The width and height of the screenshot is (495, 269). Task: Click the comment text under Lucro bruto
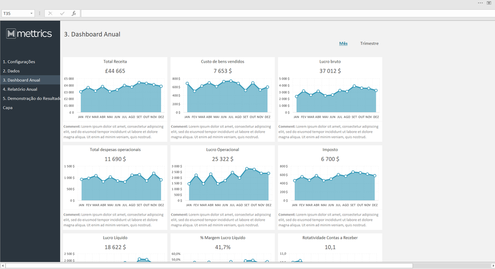pyautogui.click(x=328, y=132)
